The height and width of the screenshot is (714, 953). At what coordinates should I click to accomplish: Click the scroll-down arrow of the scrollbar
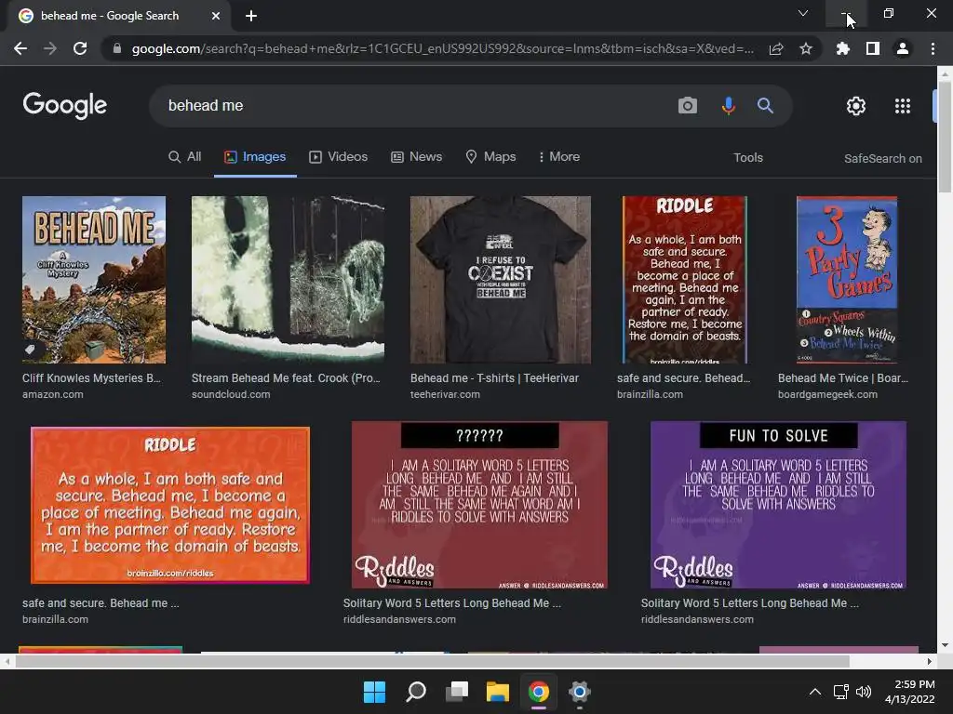(945, 645)
